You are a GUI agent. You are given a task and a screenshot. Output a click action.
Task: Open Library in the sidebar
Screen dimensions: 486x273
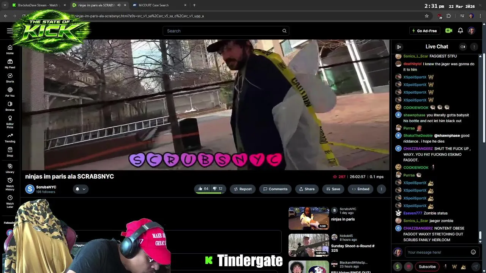coord(10,168)
